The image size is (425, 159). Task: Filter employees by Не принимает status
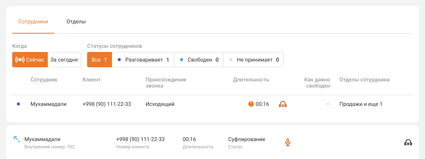tap(253, 60)
